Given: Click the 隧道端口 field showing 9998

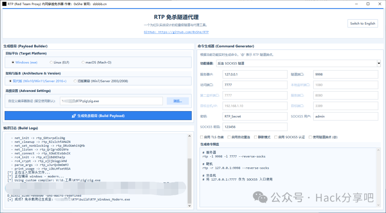Looking at the screenshot, I should [x=346, y=74].
